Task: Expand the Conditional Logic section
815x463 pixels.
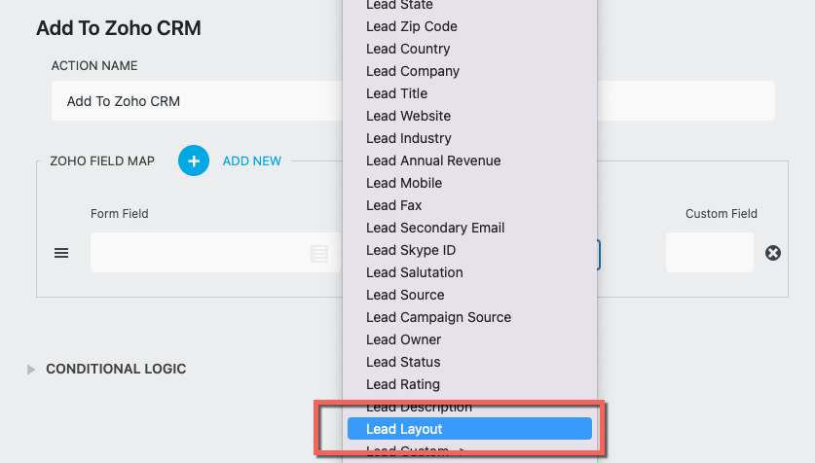Action: coord(31,369)
